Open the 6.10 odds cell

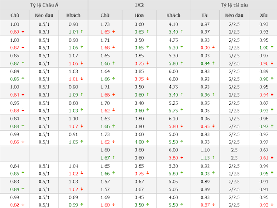click(173, 119)
